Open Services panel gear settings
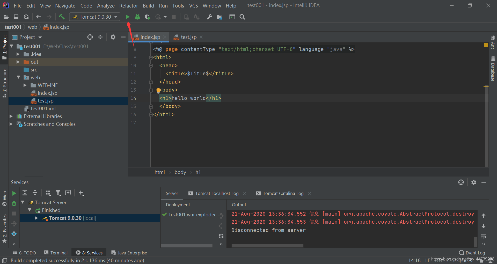Viewport: 497px width, 264px height. pyautogui.click(x=474, y=182)
